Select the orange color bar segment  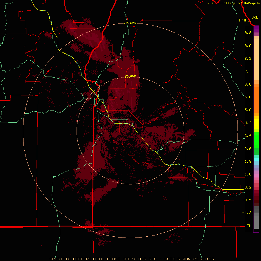point(256,100)
